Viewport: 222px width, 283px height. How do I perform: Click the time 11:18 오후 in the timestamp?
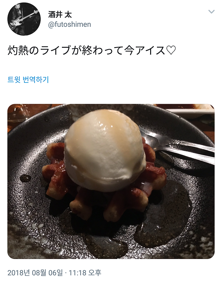(x=85, y=272)
